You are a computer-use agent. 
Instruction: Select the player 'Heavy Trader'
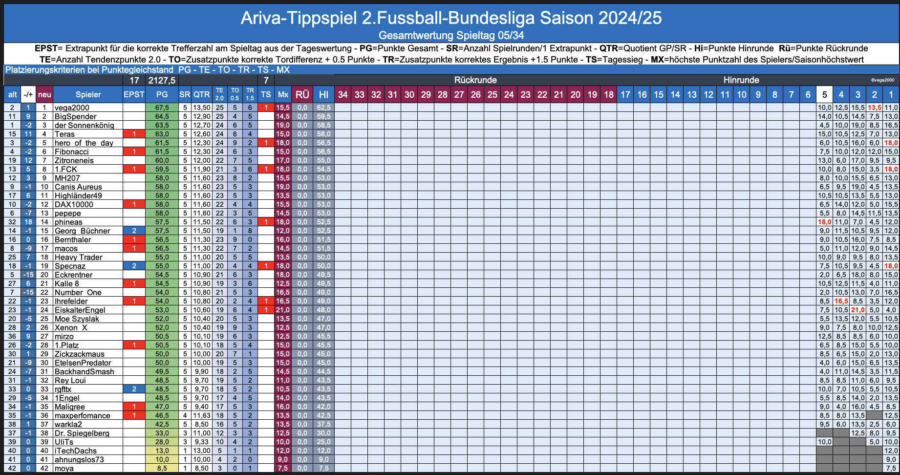79,257
